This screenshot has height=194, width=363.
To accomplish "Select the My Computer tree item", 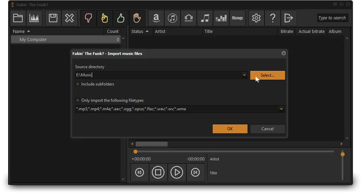I will (x=65, y=40).
